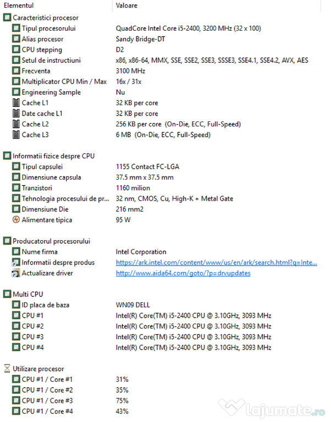Click the power icon for Alimentare tipica
331x422 pixels.
pyautogui.click(x=16, y=220)
